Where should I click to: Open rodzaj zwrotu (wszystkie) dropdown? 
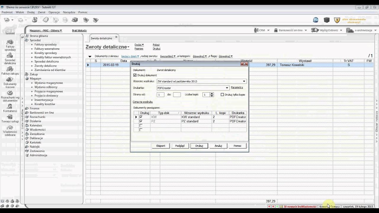168,56
